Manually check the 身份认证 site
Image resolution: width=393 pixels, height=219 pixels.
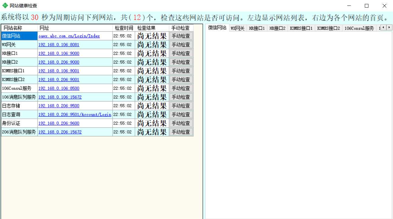181,123
